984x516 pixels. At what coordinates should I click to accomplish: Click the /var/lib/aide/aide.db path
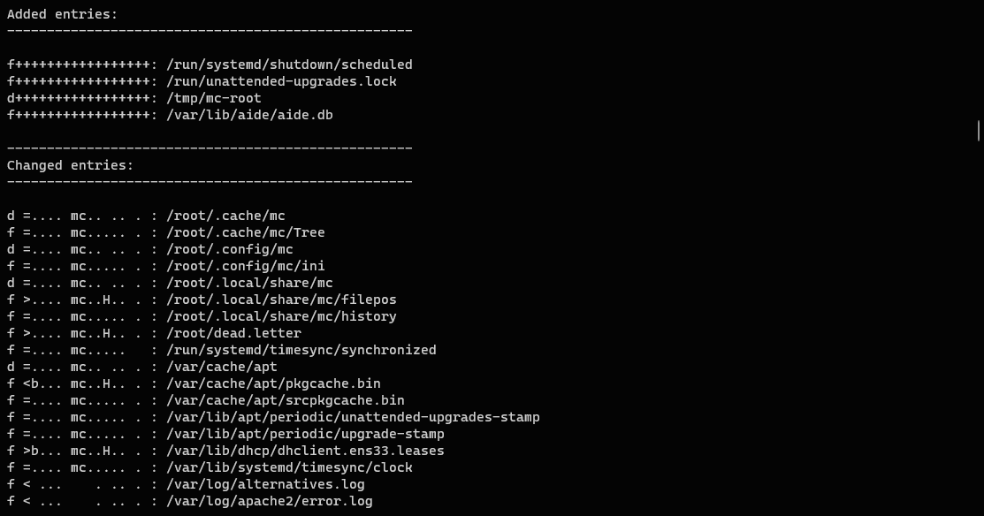tap(249, 115)
